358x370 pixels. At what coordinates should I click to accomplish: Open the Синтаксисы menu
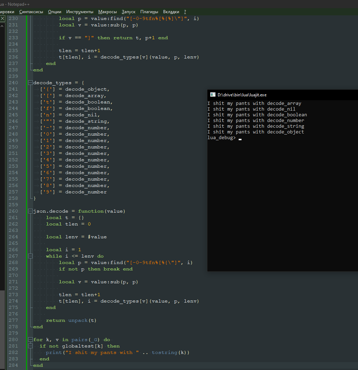(x=31, y=12)
